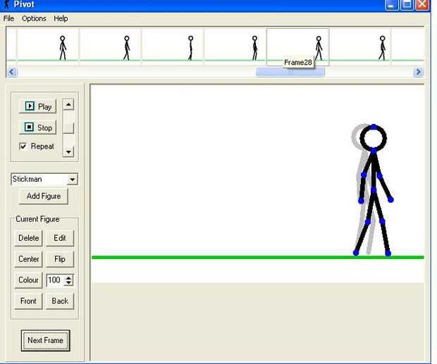Screen dimensions: 437x364
Task: Click the stickman left elbow handle
Action: tap(364, 175)
